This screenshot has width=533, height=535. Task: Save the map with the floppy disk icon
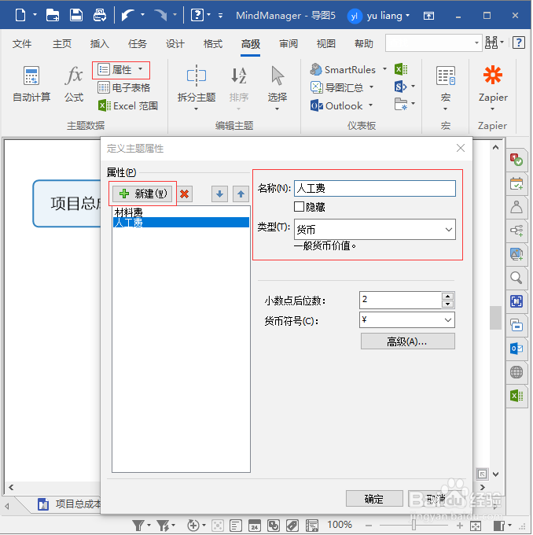(x=75, y=16)
